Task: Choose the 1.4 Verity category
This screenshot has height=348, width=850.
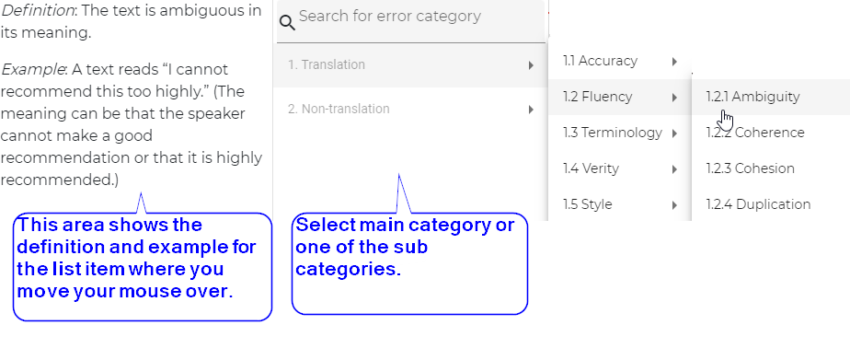Action: (x=620, y=168)
